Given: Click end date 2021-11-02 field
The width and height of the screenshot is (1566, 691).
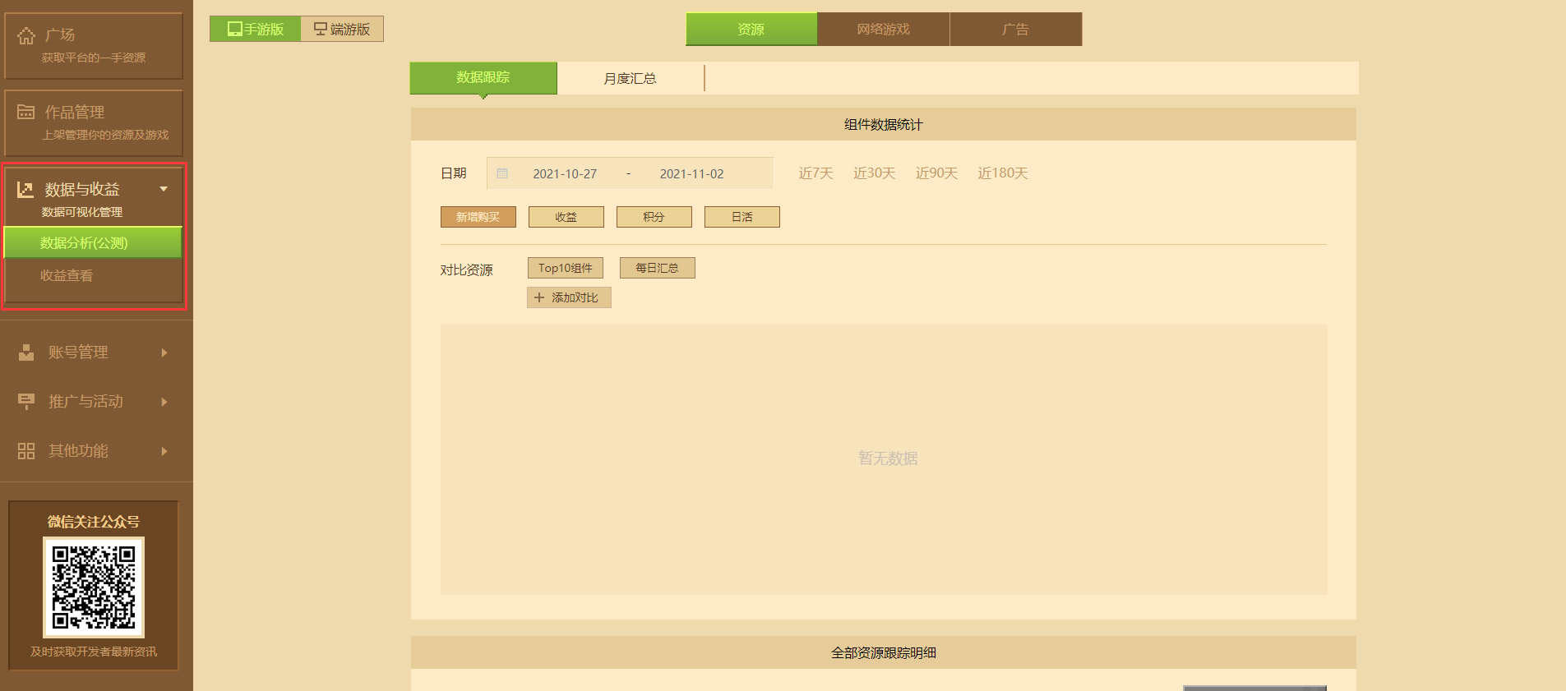Looking at the screenshot, I should (x=692, y=173).
